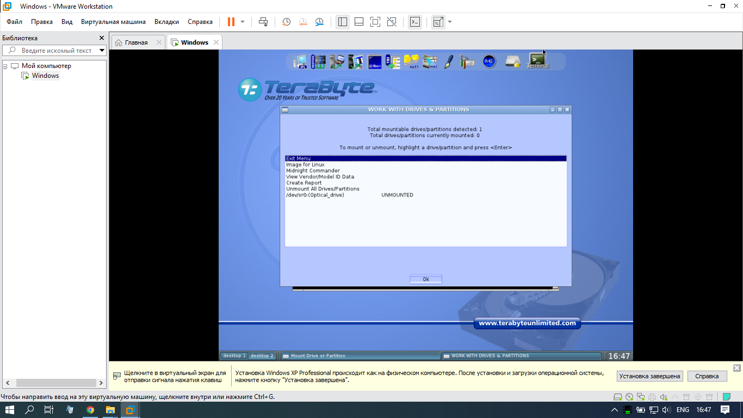Click the hard disk device status icon
Image resolution: width=743 pixels, height=418 pixels.
[618, 397]
